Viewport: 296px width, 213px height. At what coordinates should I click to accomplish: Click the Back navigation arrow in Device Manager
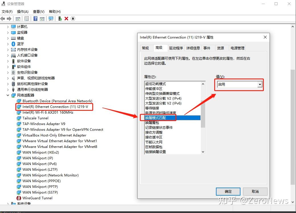(x=3, y=19)
